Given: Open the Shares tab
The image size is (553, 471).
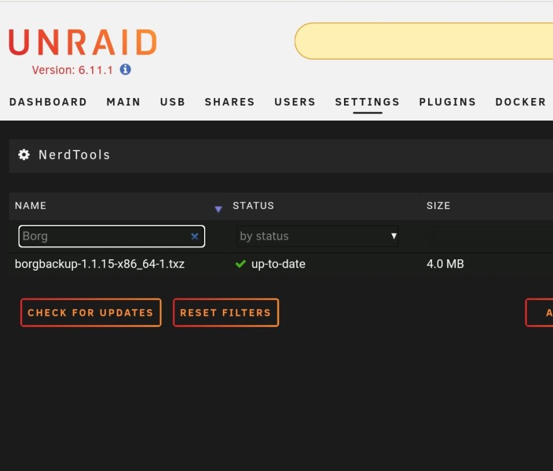Looking at the screenshot, I should coord(230,102).
